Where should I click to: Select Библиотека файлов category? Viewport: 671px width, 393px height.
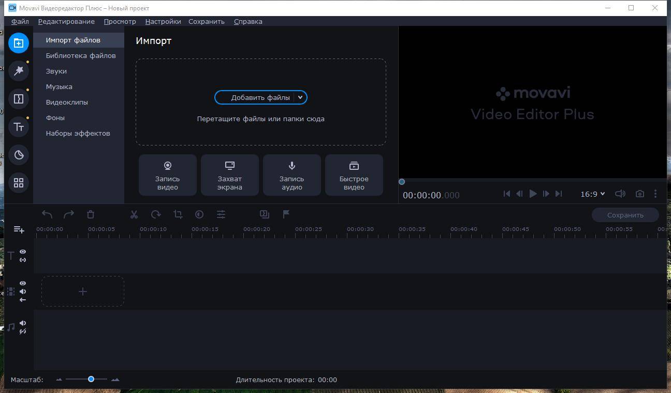click(x=79, y=55)
